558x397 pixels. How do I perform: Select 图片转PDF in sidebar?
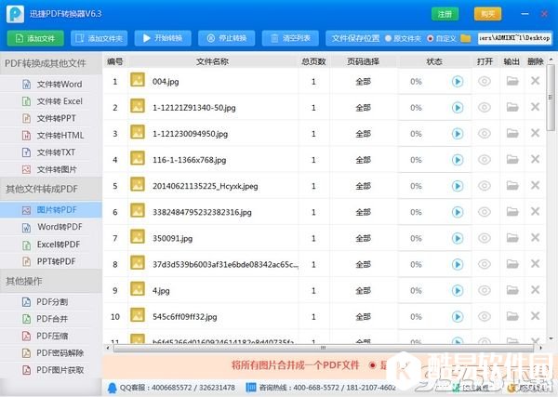pos(51,210)
